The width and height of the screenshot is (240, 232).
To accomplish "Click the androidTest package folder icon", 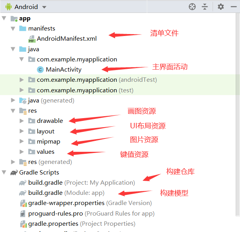I will (x=32, y=80).
